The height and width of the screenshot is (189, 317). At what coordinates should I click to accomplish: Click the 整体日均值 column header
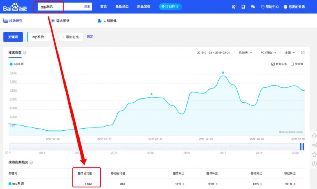(x=85, y=174)
